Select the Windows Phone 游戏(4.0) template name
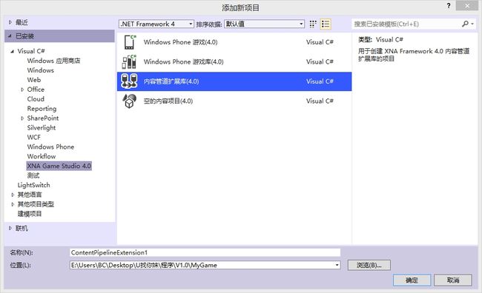 click(180, 42)
